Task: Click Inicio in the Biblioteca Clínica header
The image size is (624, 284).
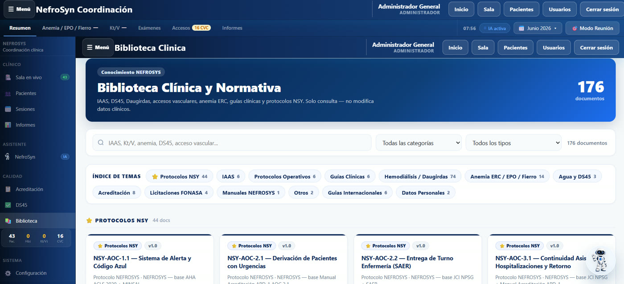Action: (x=455, y=48)
